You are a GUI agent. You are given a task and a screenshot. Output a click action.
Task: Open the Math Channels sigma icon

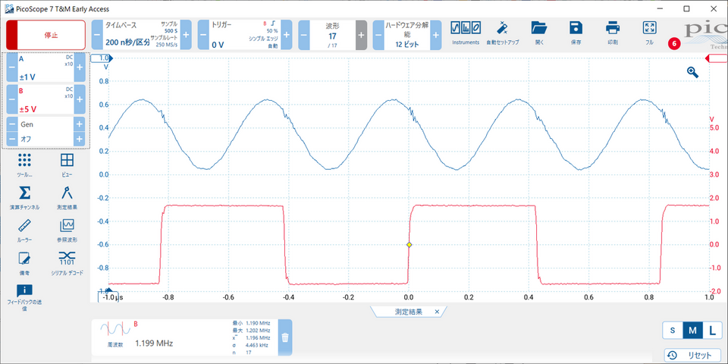[x=24, y=196]
